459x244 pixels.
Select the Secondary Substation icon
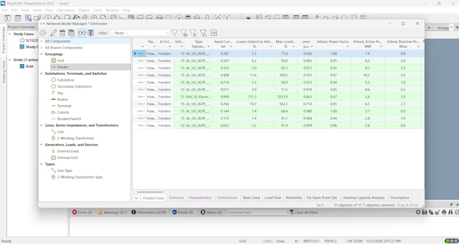(53, 86)
